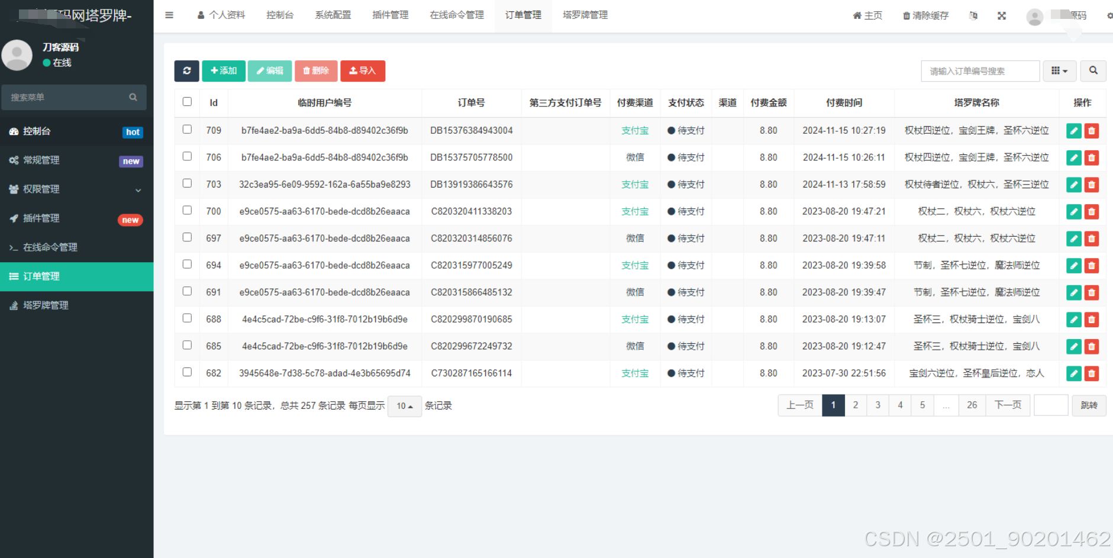The image size is (1113, 558).
Task: Click the delete trash icon for order 682
Action: pyautogui.click(x=1092, y=373)
